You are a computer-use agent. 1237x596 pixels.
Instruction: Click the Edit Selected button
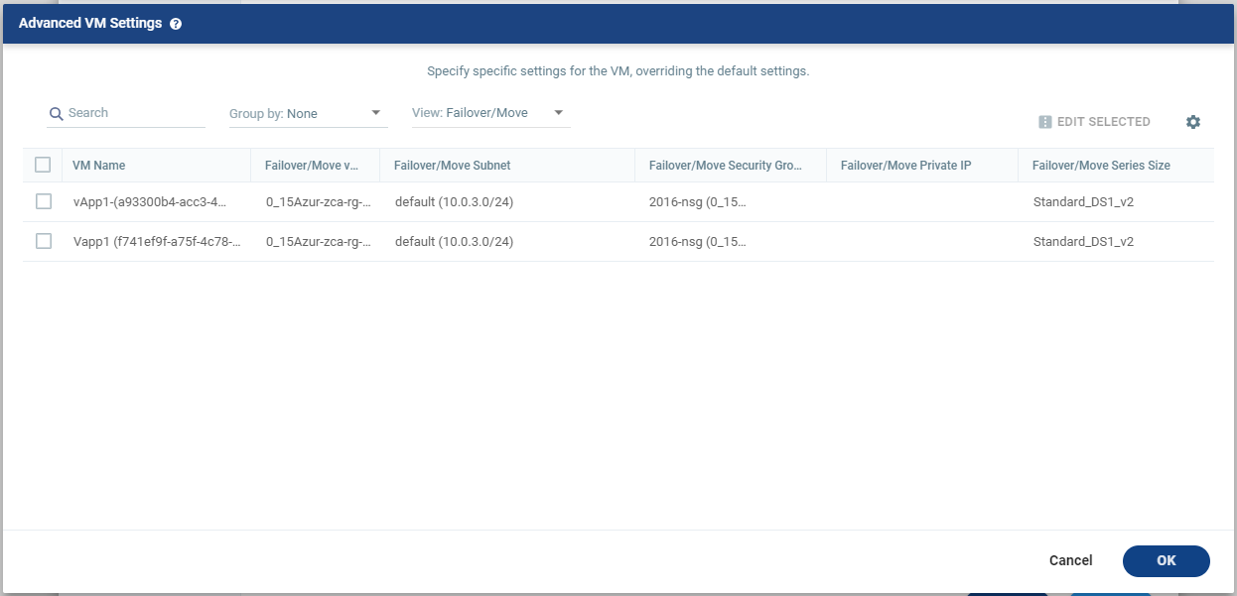1094,122
